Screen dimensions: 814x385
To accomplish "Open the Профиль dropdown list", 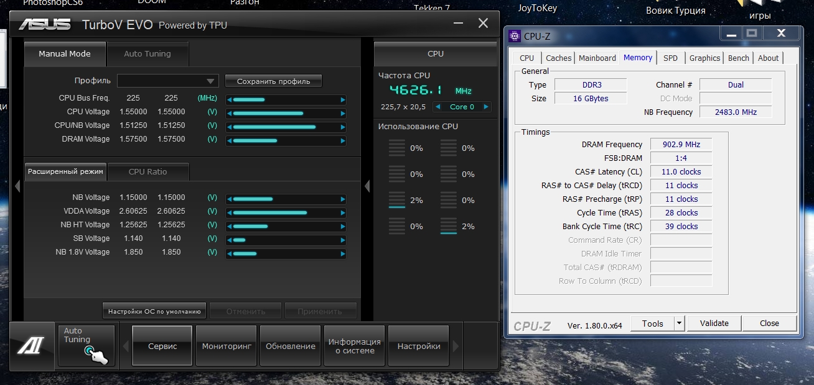I will pos(168,81).
